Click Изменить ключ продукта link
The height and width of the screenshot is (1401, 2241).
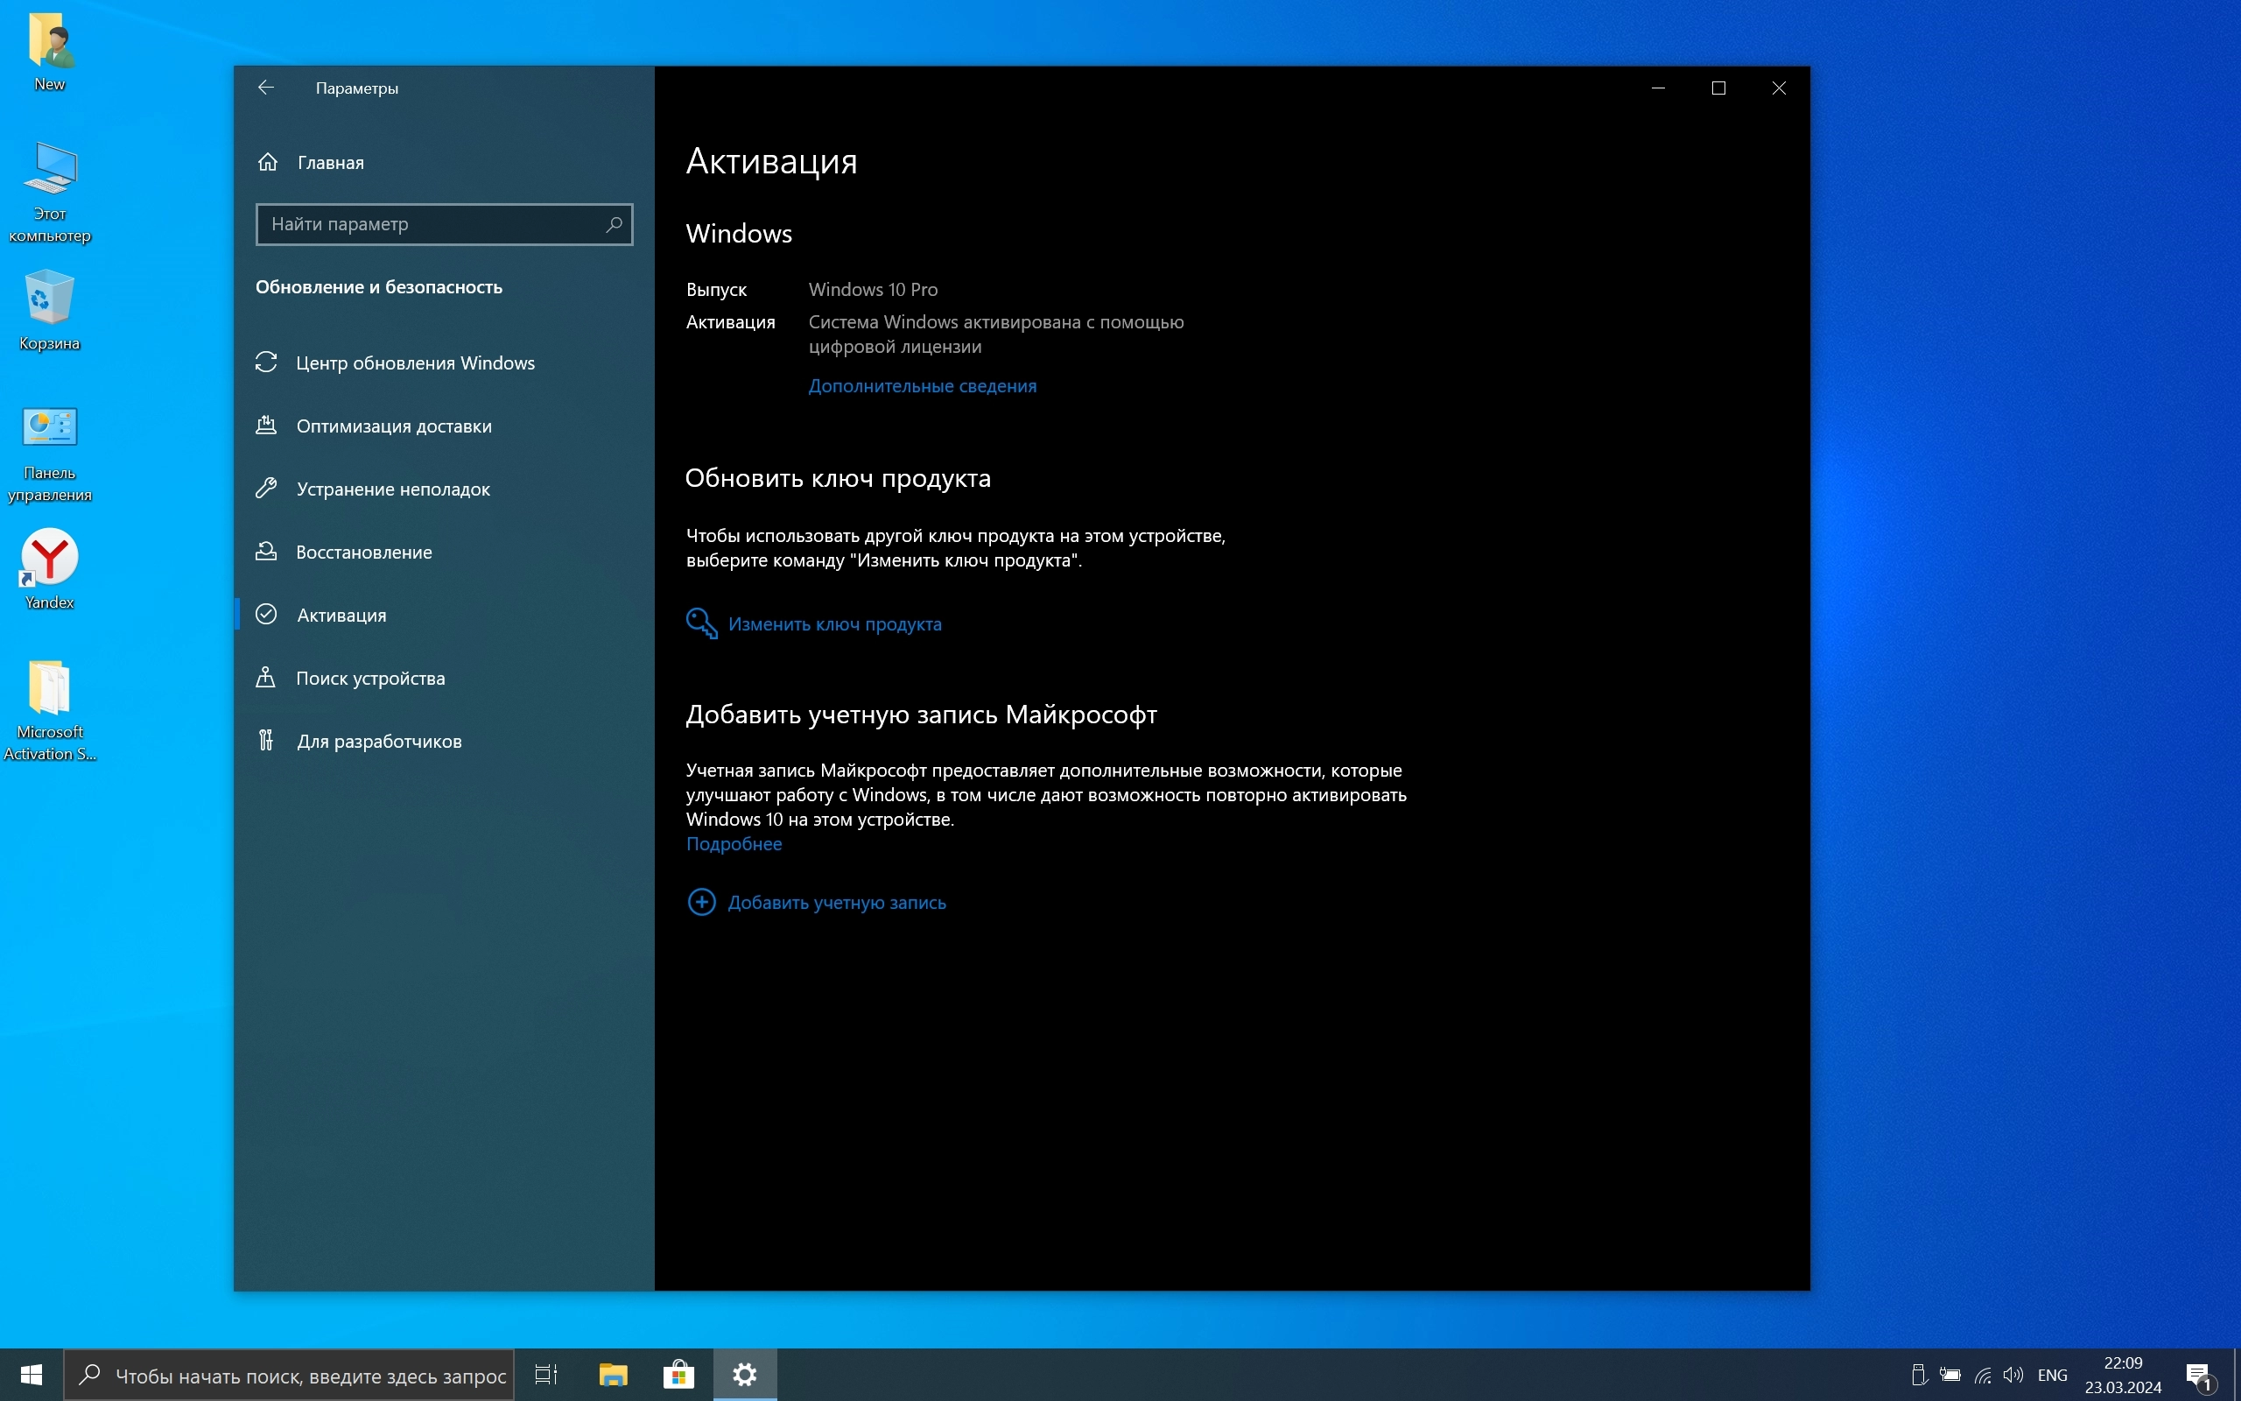tap(833, 623)
